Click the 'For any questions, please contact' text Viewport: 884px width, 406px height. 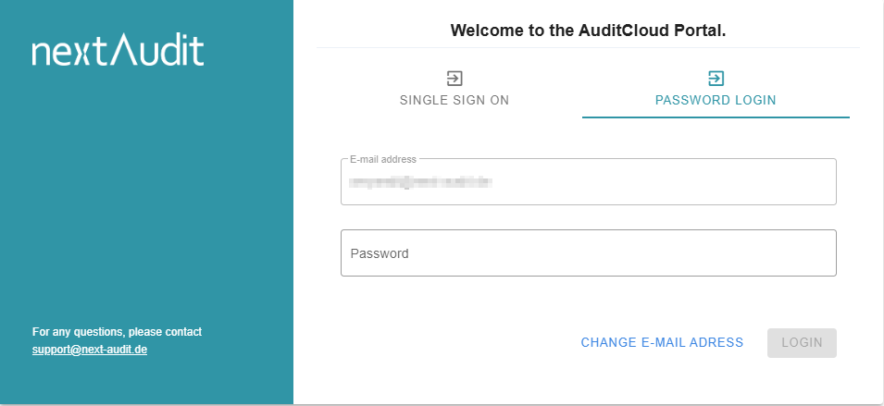(x=117, y=331)
